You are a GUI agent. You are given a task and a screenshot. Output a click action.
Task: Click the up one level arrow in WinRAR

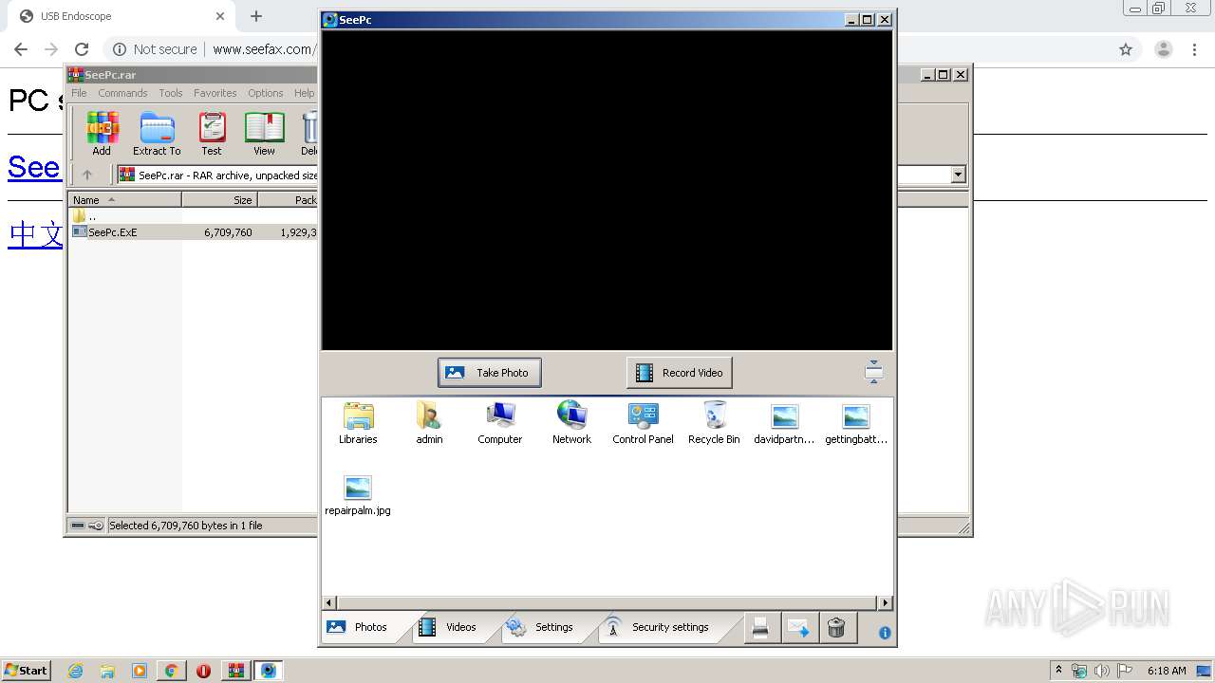click(x=87, y=175)
